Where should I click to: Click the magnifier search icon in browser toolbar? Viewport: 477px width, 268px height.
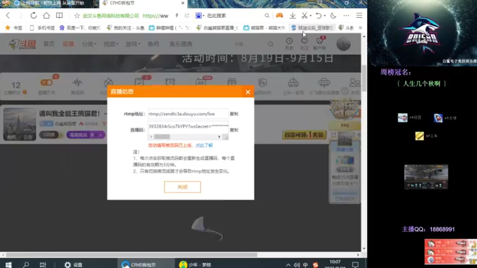[x=267, y=15]
